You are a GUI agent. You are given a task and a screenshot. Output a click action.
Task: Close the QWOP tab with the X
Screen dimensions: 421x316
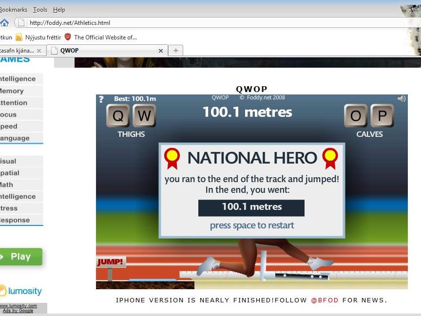[x=161, y=51]
